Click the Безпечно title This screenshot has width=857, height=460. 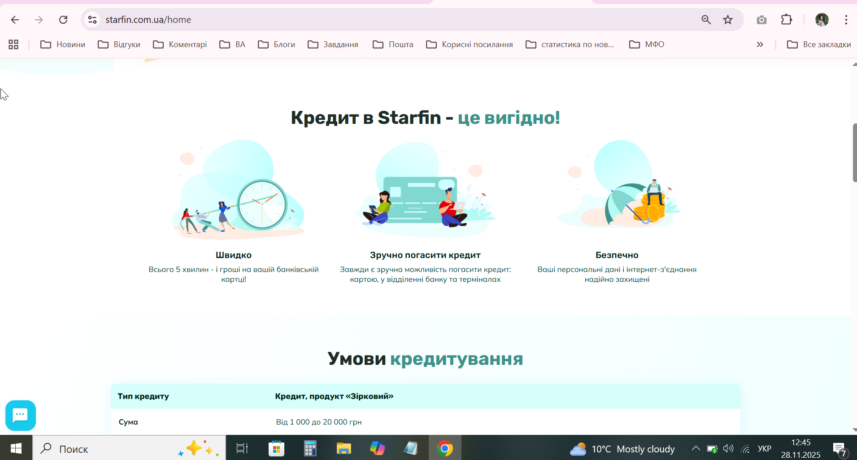point(617,255)
